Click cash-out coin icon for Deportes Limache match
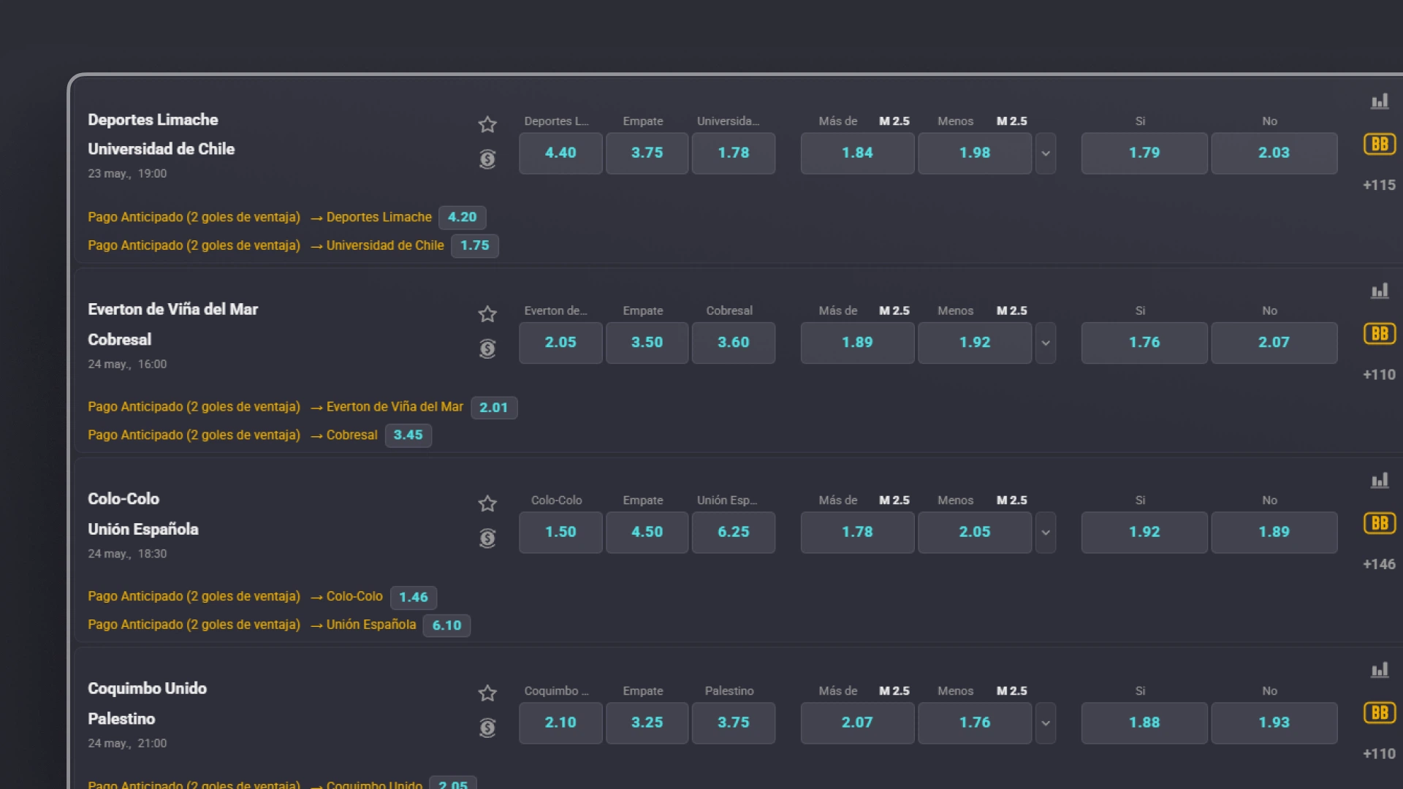The width and height of the screenshot is (1403, 789). (487, 159)
